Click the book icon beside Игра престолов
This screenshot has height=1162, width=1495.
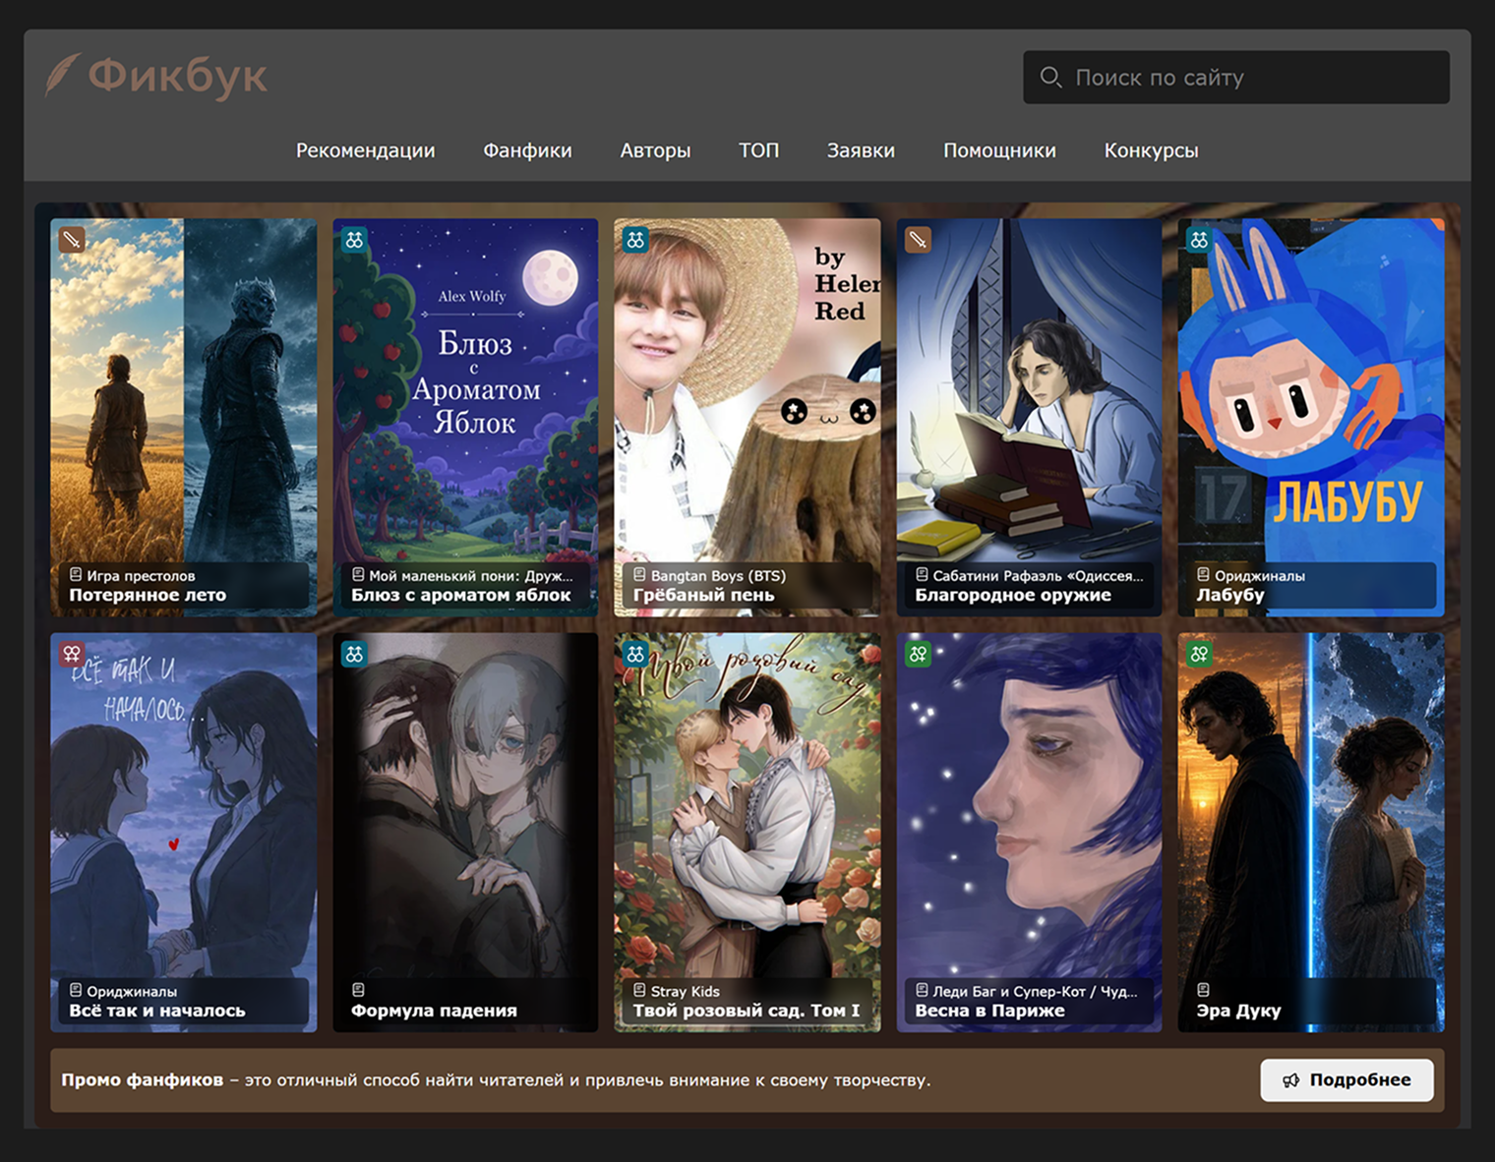pyautogui.click(x=76, y=575)
